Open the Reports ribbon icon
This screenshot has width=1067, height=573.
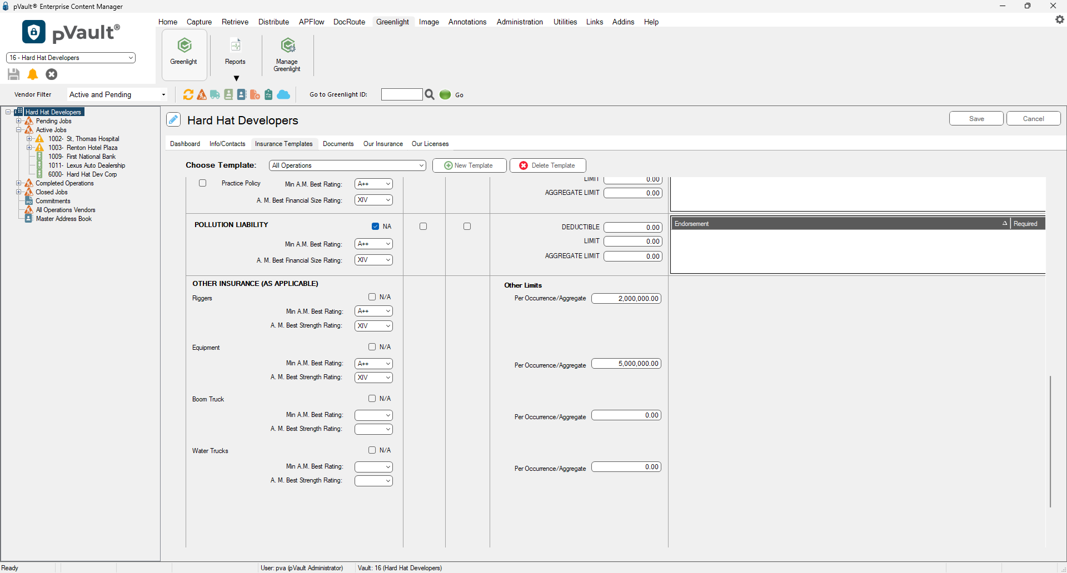tap(235, 52)
